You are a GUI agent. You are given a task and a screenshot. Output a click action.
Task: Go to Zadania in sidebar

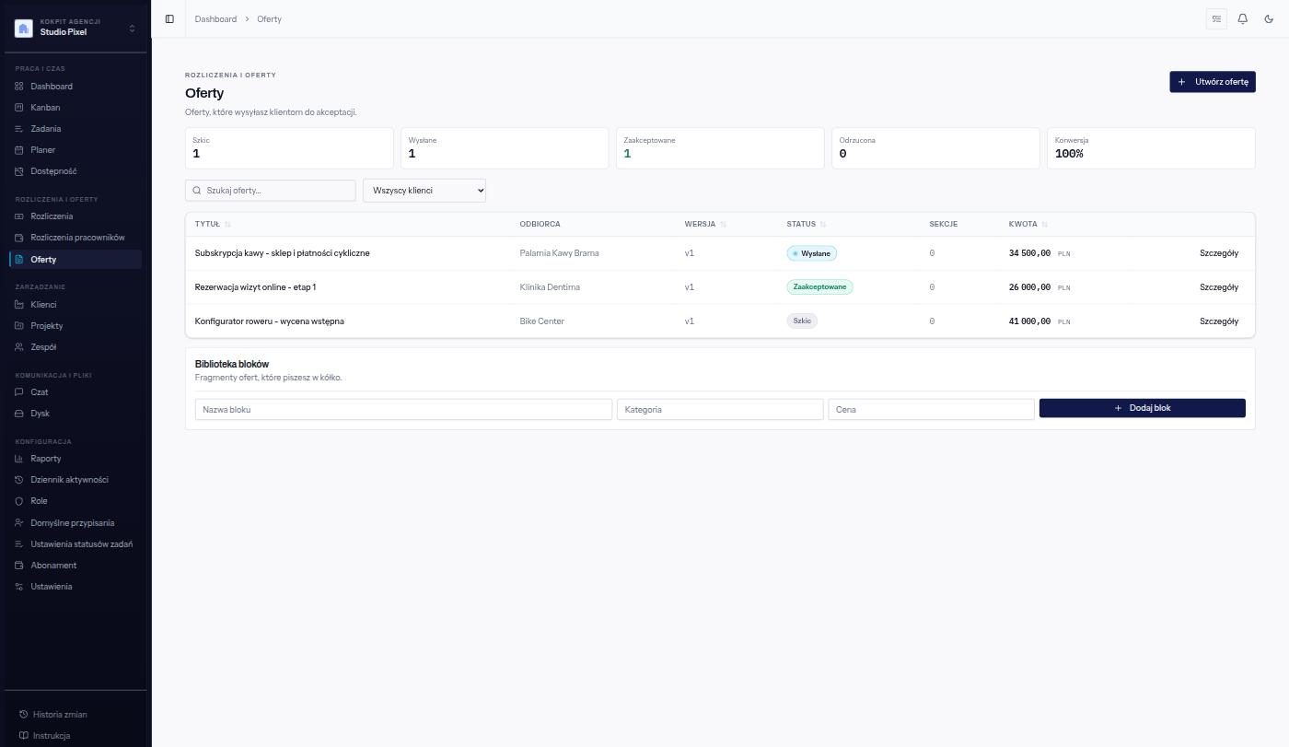point(75,129)
